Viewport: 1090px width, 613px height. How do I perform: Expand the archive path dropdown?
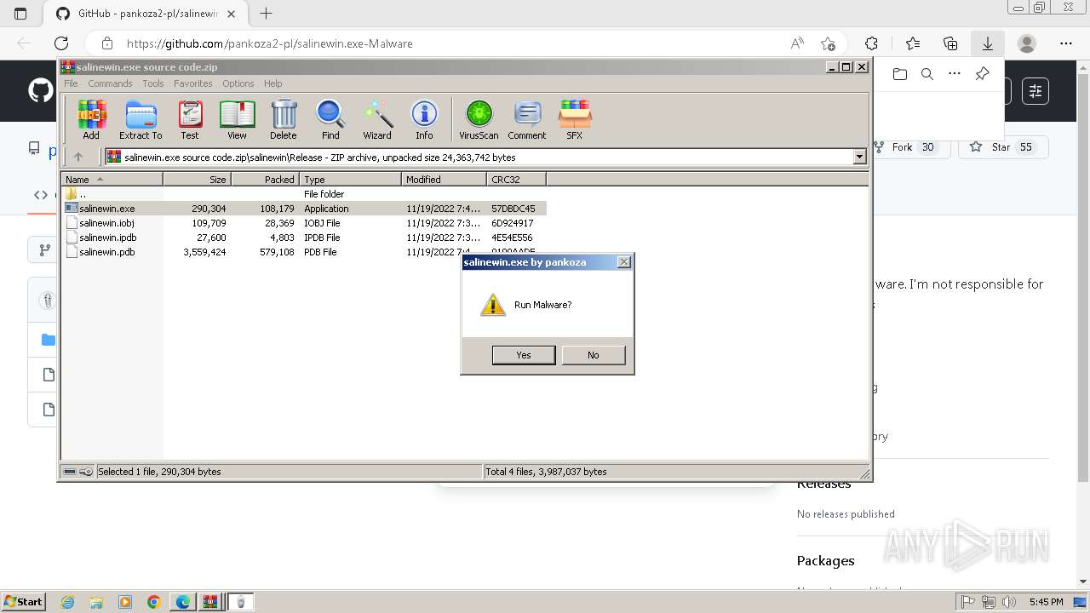tap(859, 157)
